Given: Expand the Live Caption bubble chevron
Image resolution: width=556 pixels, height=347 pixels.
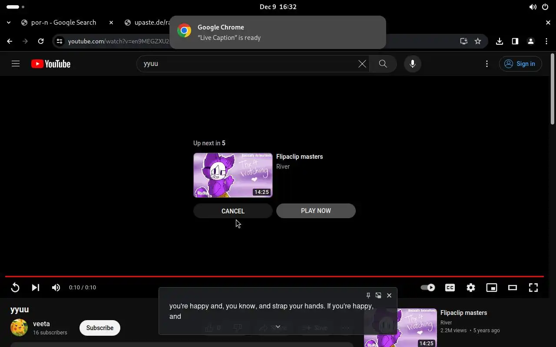Looking at the screenshot, I should (278, 327).
